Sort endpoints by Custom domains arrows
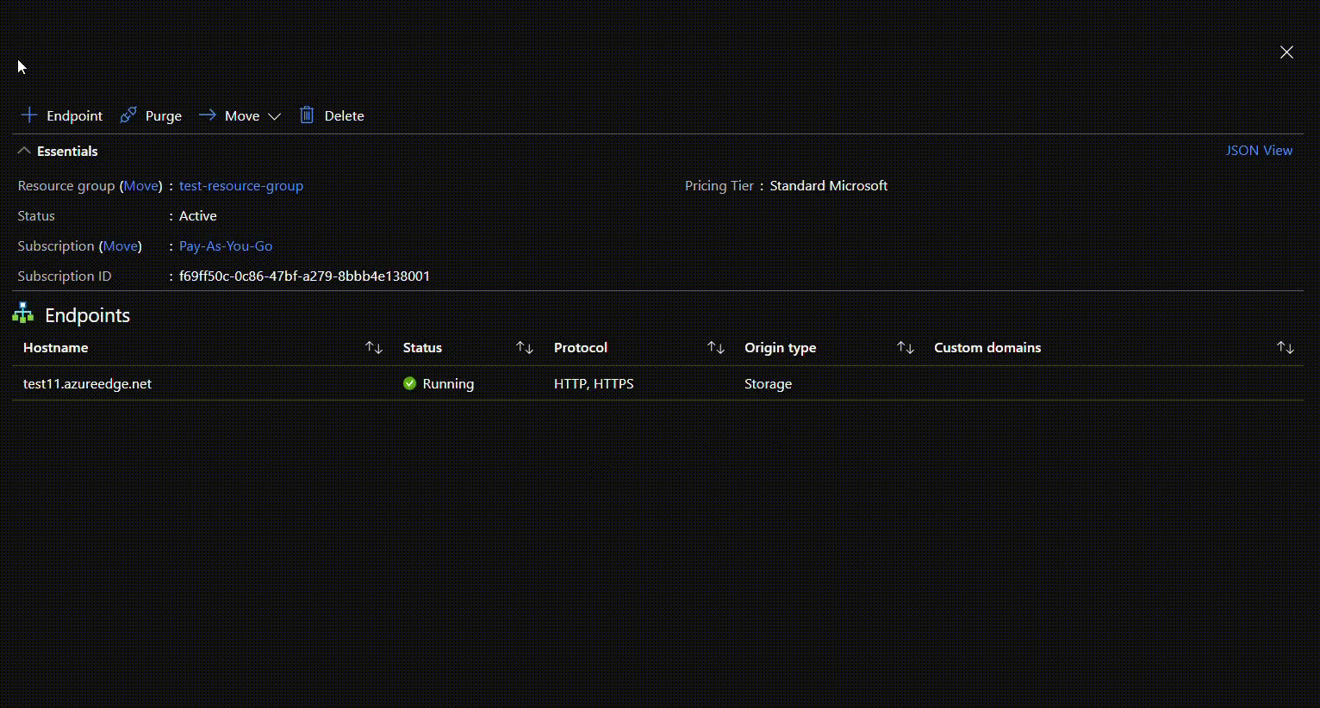This screenshot has width=1320, height=708. [1285, 347]
